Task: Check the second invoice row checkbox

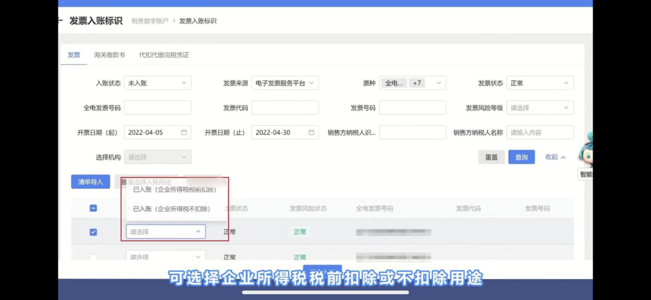Action: 93,257
